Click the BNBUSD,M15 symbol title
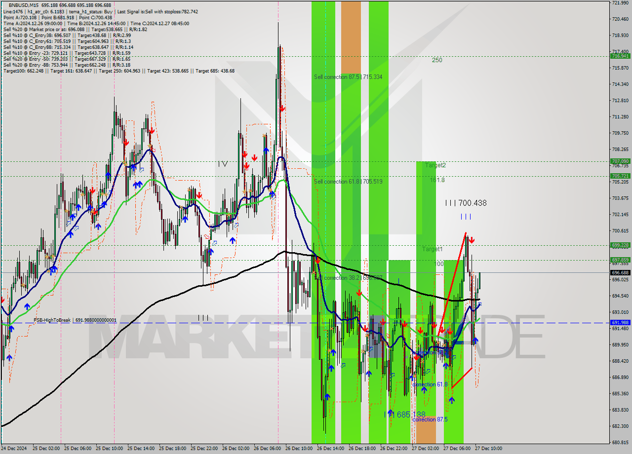632x454 pixels. click(24, 5)
